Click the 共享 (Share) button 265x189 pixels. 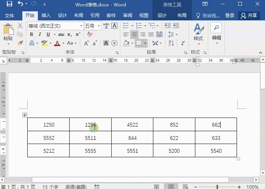tap(249, 15)
